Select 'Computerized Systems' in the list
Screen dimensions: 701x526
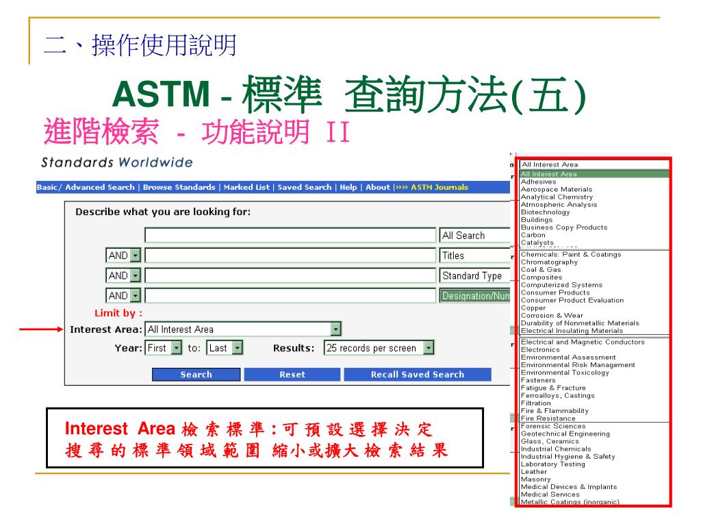(561, 285)
